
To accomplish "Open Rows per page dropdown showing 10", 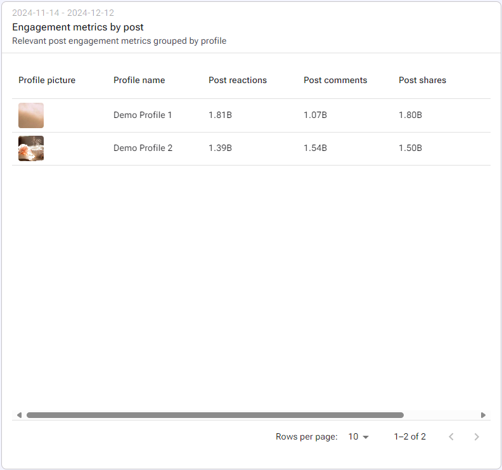I will [x=358, y=436].
